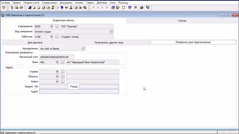This screenshot has width=239, height=134.
Task: Open the Разделы учета menu
Action: pyautogui.click(x=31, y=3)
